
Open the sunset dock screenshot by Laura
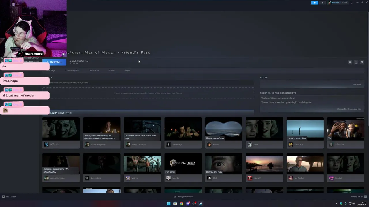[x=264, y=163]
